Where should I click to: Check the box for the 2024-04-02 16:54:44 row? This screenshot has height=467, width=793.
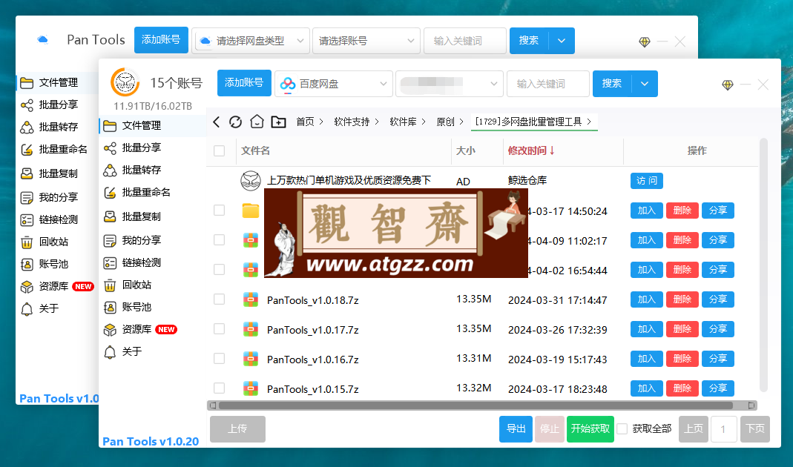coord(219,269)
